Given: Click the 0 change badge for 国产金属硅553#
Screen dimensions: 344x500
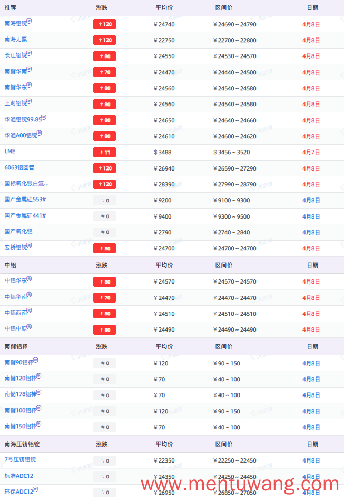Looking at the screenshot, I should [104, 201].
